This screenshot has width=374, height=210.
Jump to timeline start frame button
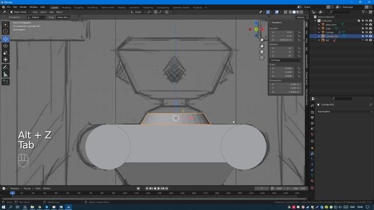[147, 188]
